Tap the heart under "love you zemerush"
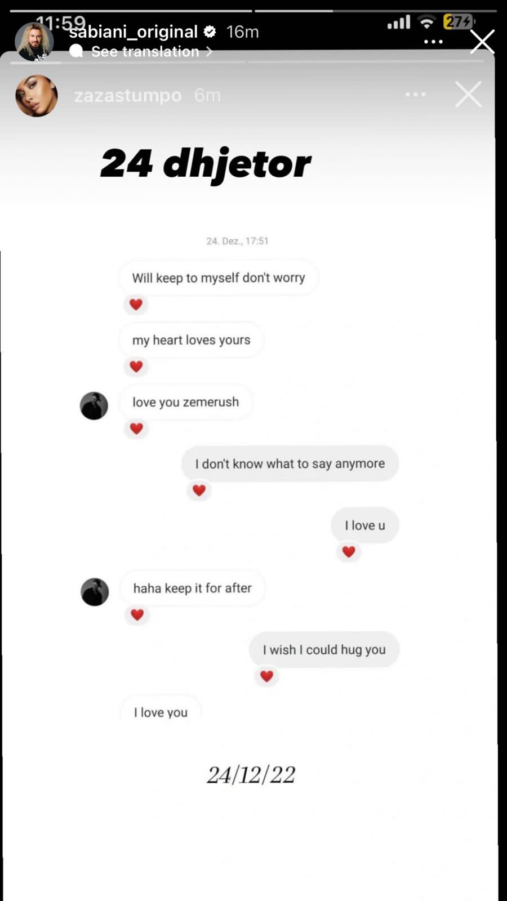The width and height of the screenshot is (507, 901). click(136, 428)
